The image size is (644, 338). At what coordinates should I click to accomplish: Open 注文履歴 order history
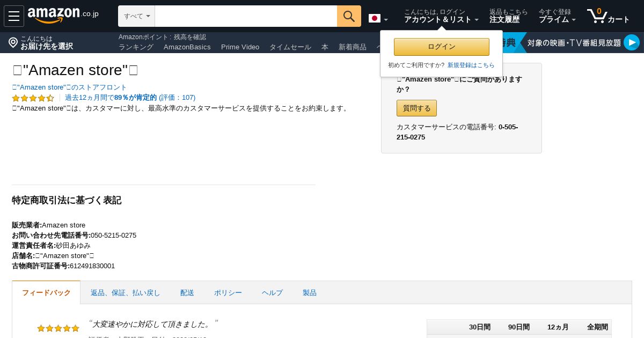[508, 16]
